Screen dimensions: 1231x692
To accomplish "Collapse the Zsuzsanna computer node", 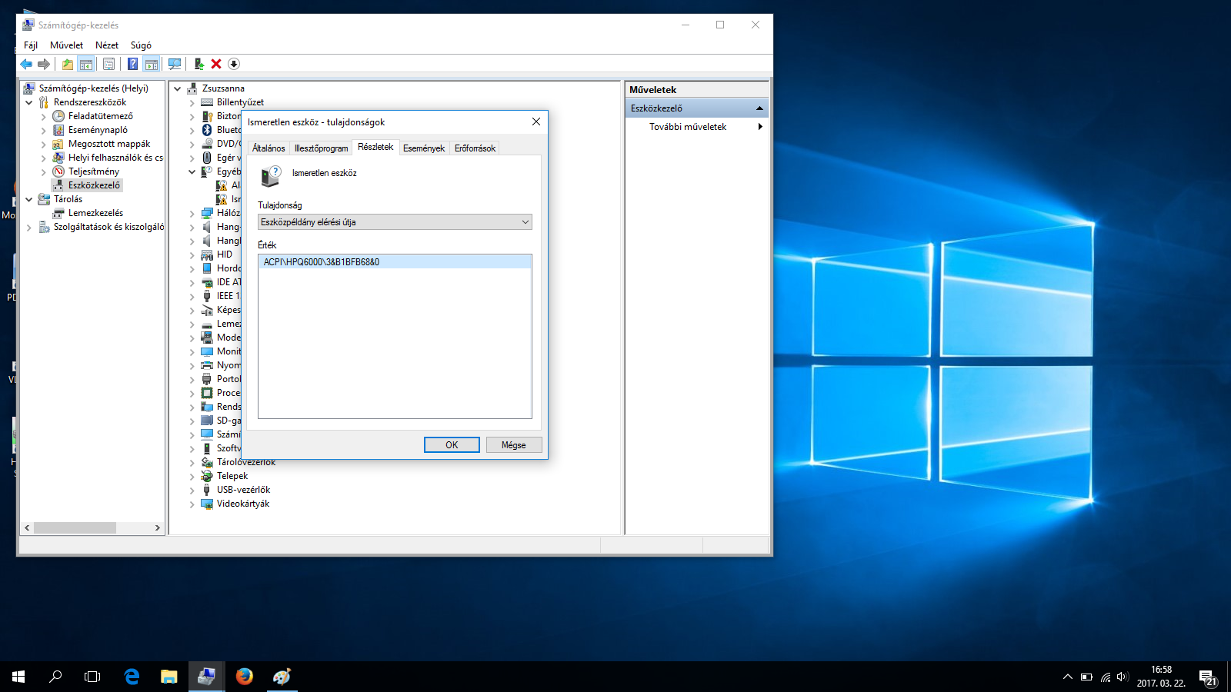I will pos(178,88).
